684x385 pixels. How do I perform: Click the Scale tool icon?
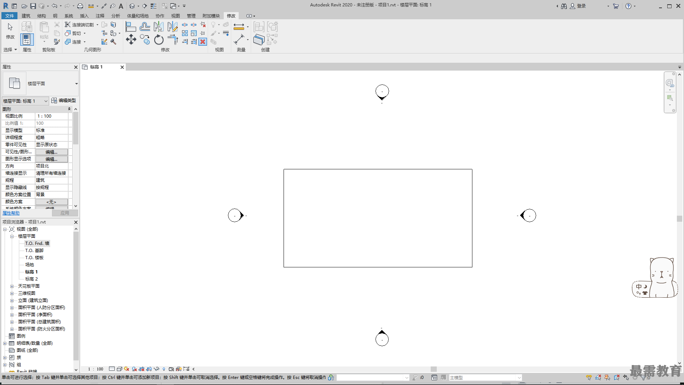point(194,33)
